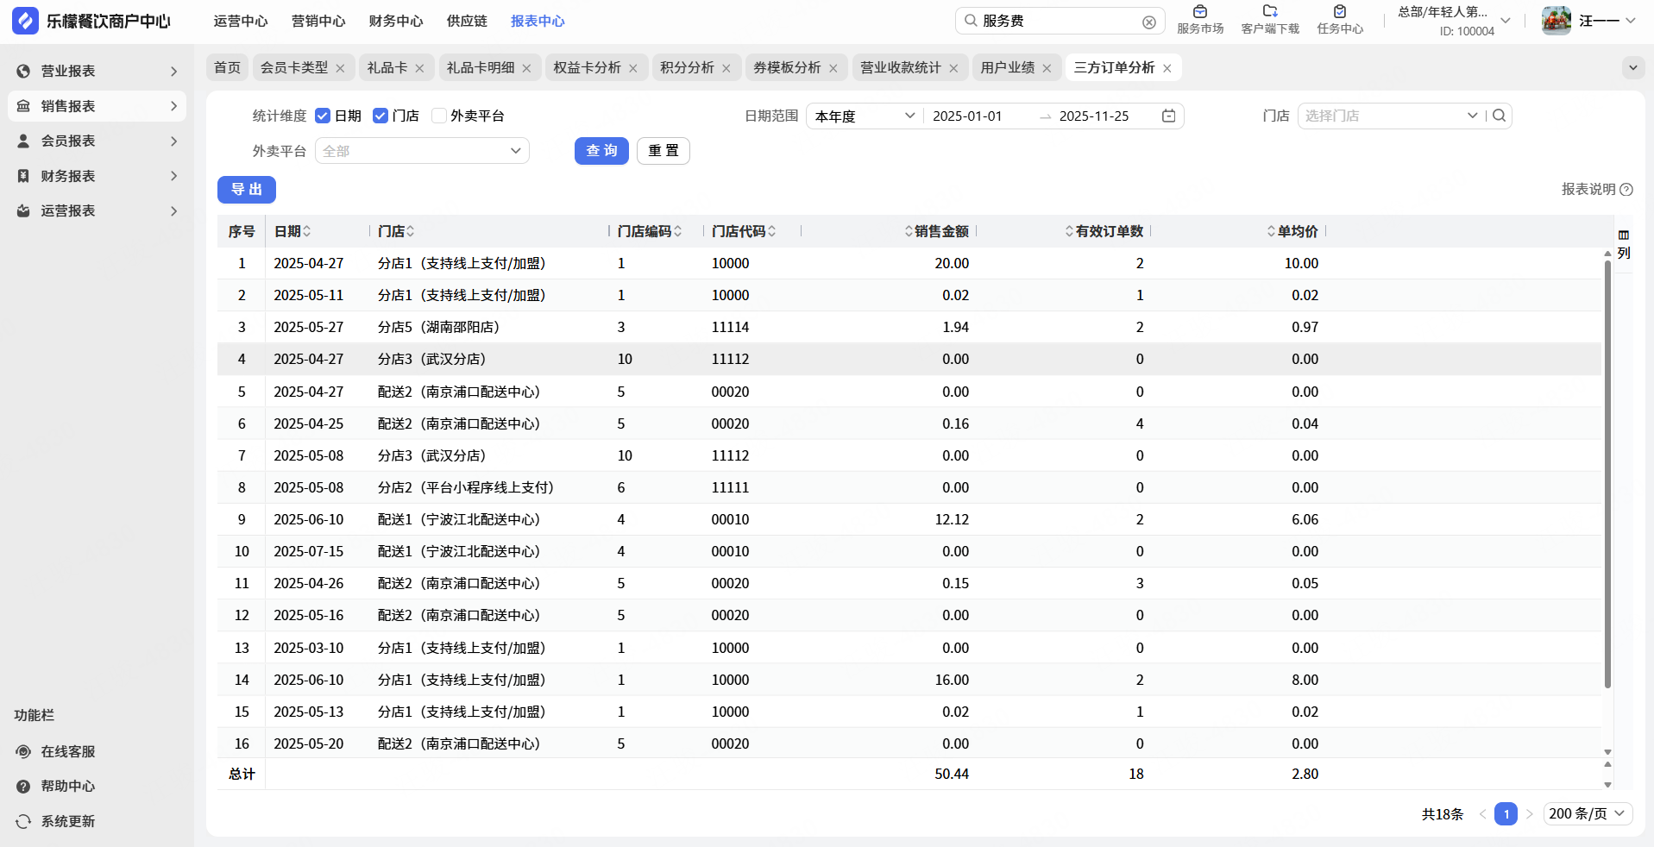Image resolution: width=1654 pixels, height=847 pixels.
Task: Click the table's vertical scrollbar
Action: tap(1607, 474)
